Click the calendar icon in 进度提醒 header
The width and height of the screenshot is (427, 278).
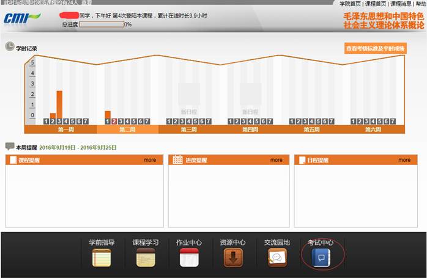click(x=177, y=160)
